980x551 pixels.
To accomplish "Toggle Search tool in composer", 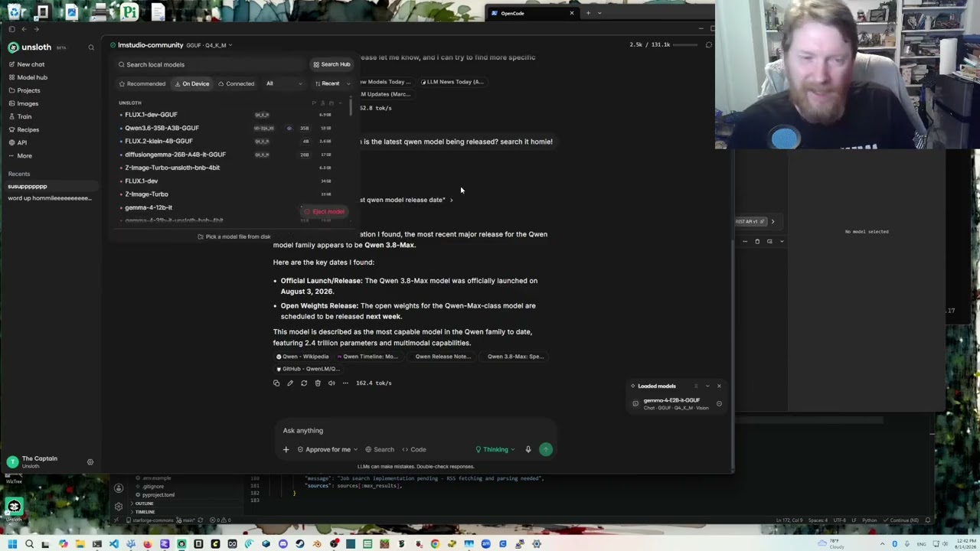I will pyautogui.click(x=380, y=450).
